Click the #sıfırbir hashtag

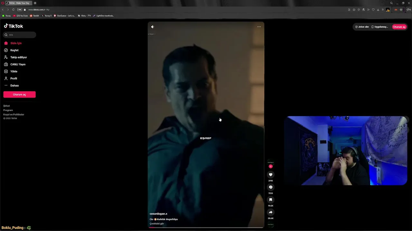point(161,219)
